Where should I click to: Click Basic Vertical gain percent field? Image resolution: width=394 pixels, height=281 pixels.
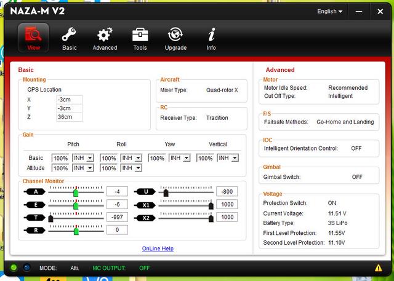coord(205,158)
